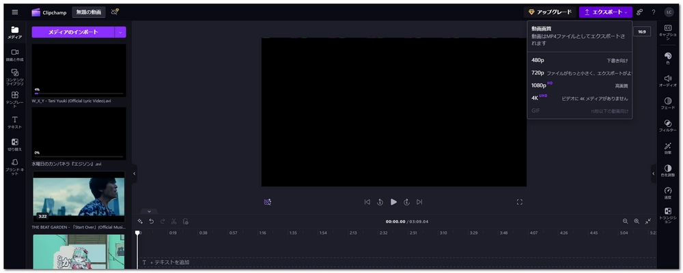Screen dimensions: 683x273
Task: Collapse the left media panel
Action: [x=134, y=173]
